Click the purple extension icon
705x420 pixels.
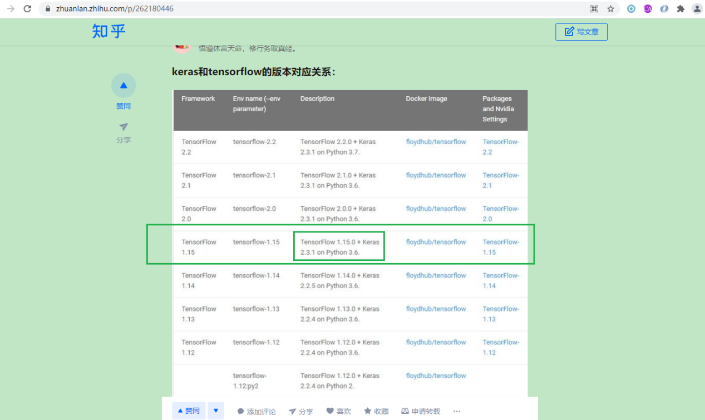(648, 9)
